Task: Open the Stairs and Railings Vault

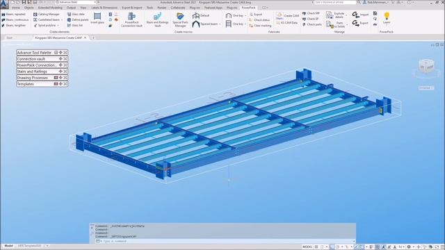Action: 158,20
